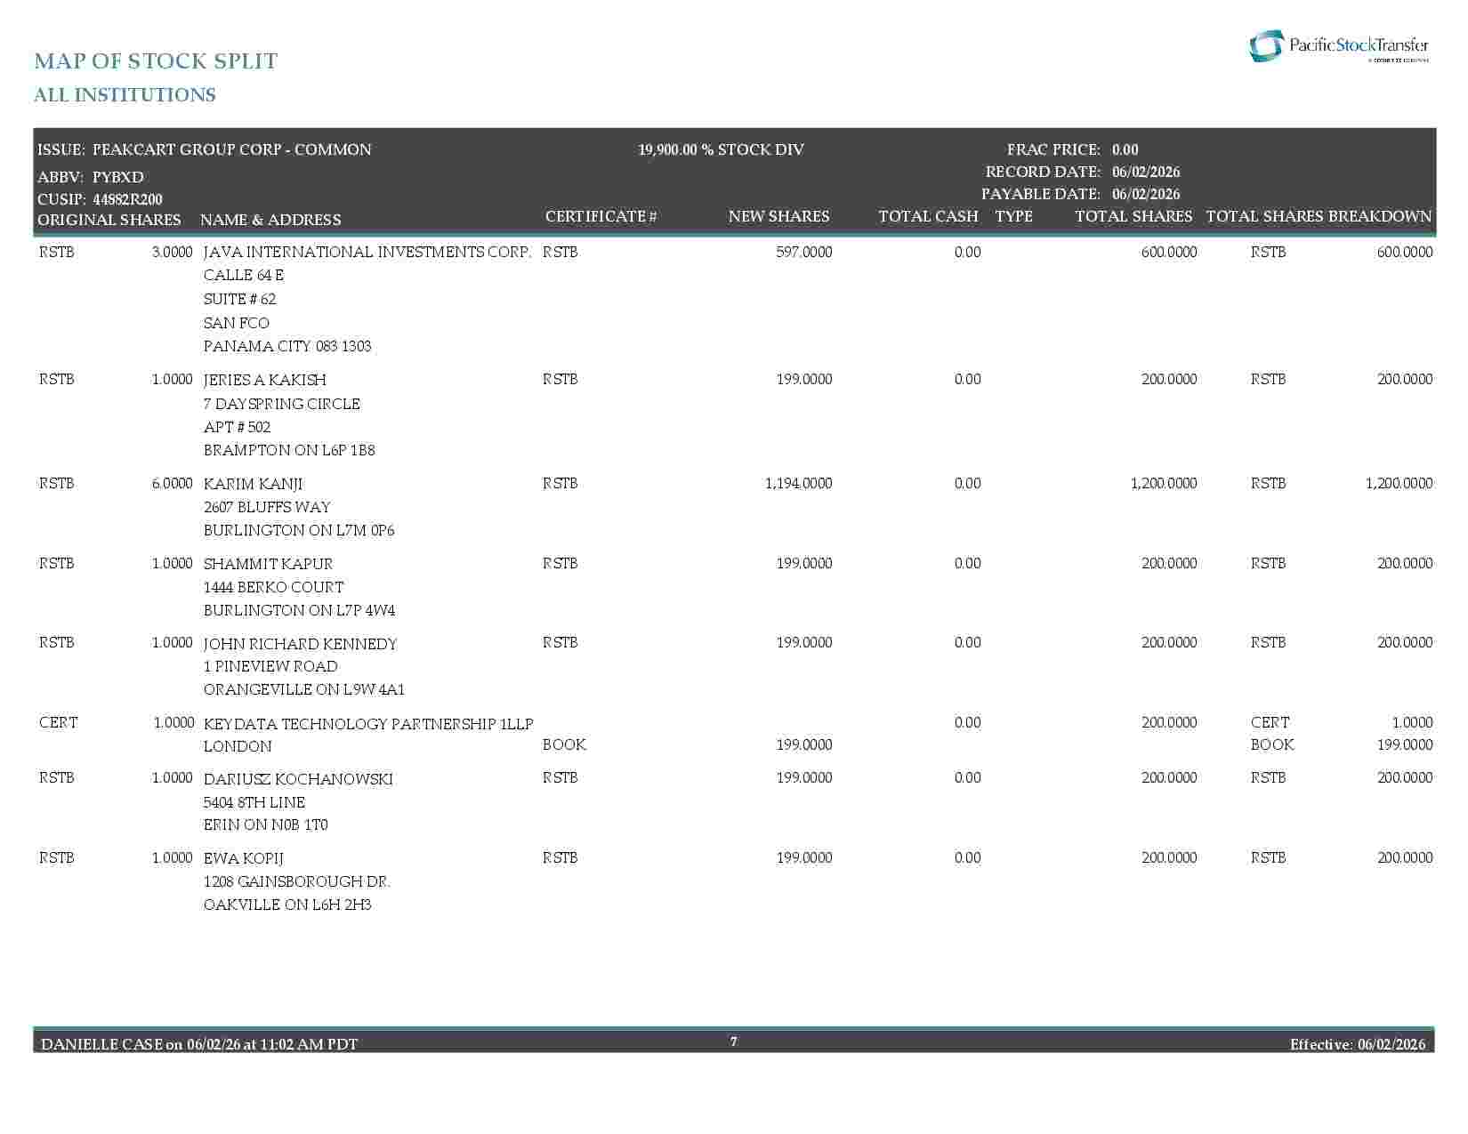Click the abbreviation PYBXD
The height and width of the screenshot is (1134, 1468).
(118, 177)
